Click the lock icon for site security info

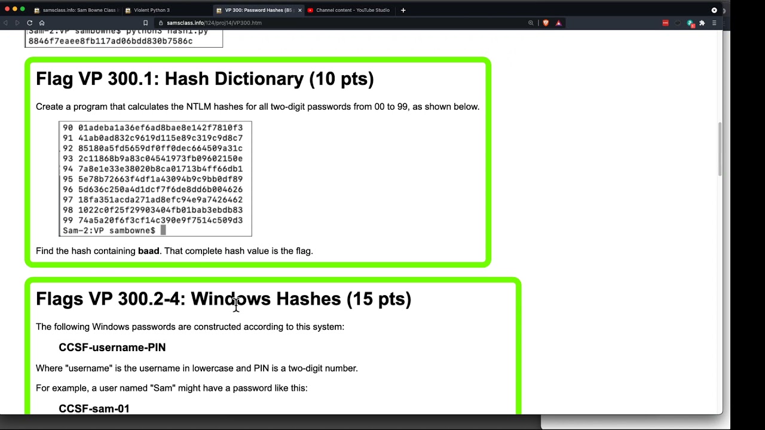160,23
